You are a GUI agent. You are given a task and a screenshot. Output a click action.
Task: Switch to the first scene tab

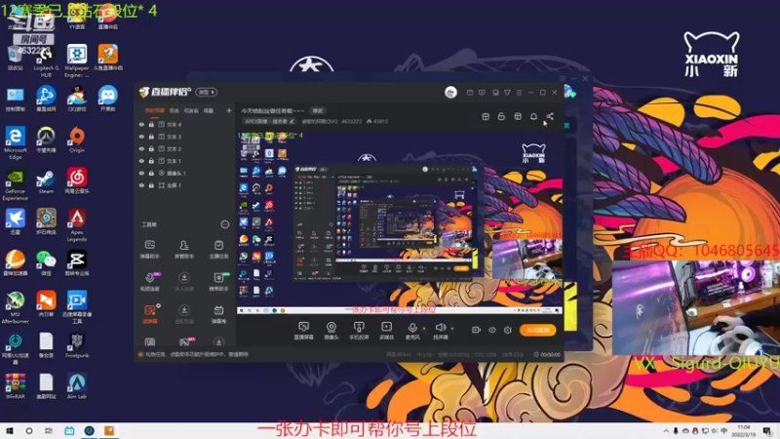point(154,110)
